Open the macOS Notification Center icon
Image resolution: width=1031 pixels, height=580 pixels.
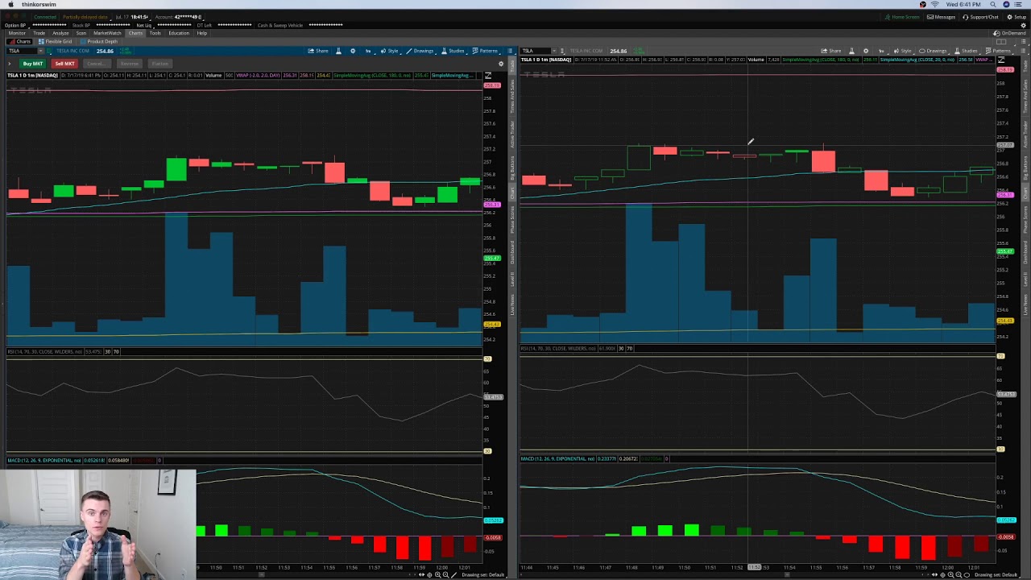(x=1018, y=4)
